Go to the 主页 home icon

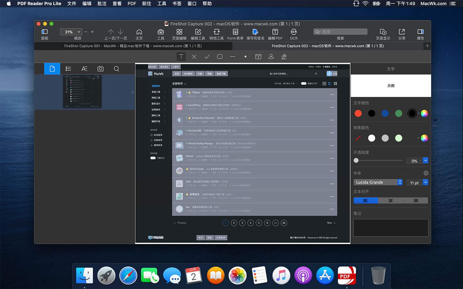tap(139, 32)
